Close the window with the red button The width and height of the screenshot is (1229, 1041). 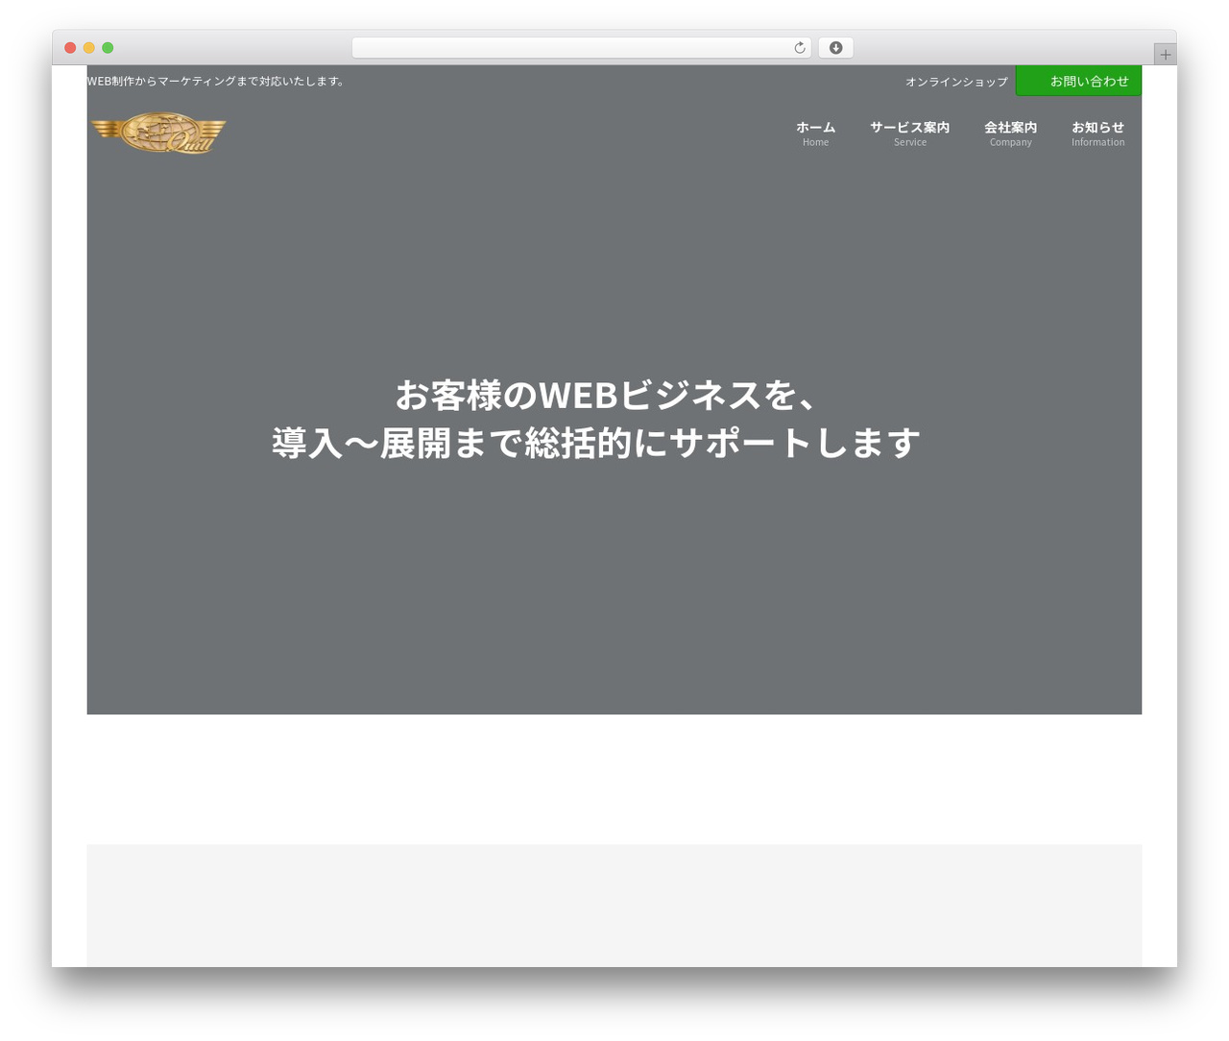pos(70,48)
